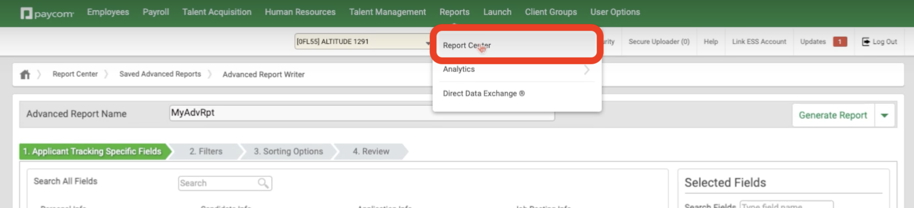Open the Talent Management menu
This screenshot has width=914, height=208.
coord(388,12)
